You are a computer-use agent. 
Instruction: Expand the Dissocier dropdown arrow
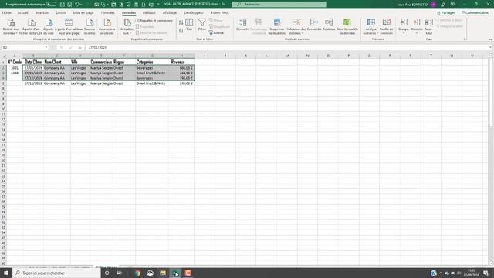tap(417, 33)
